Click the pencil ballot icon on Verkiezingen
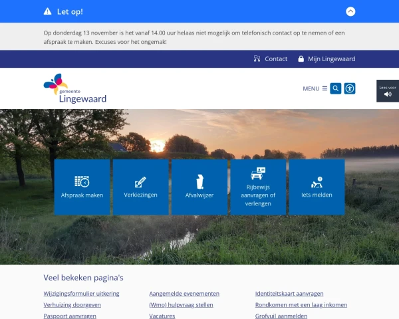The height and width of the screenshot is (319, 399). click(140, 182)
